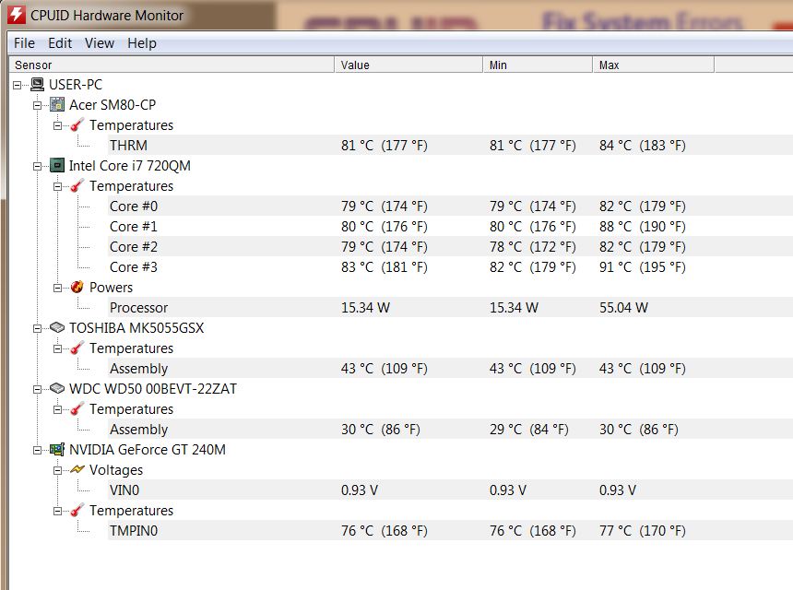This screenshot has width=793, height=590.
Task: Click Core #3 max value 91 °C (195 °F)
Action: (643, 267)
